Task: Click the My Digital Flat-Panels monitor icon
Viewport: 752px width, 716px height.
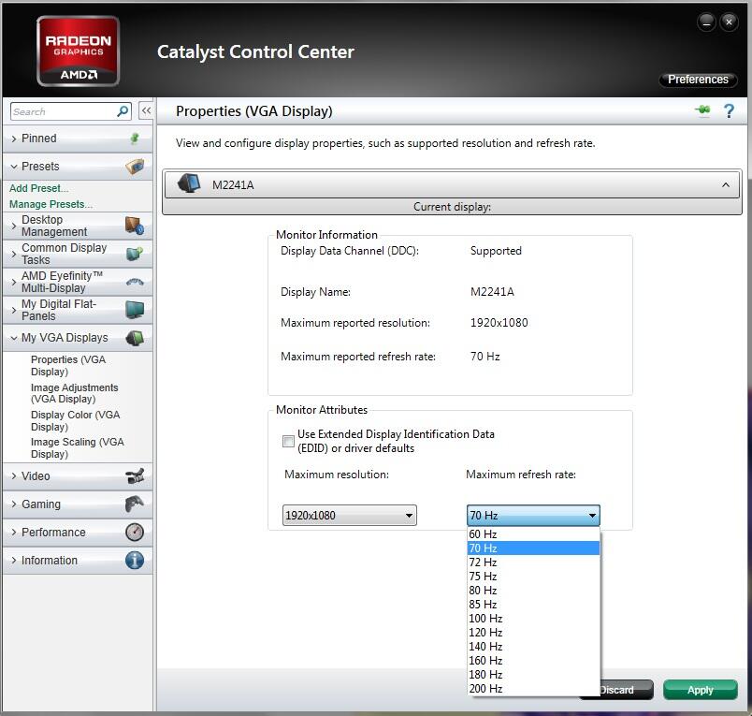Action: coord(135,310)
